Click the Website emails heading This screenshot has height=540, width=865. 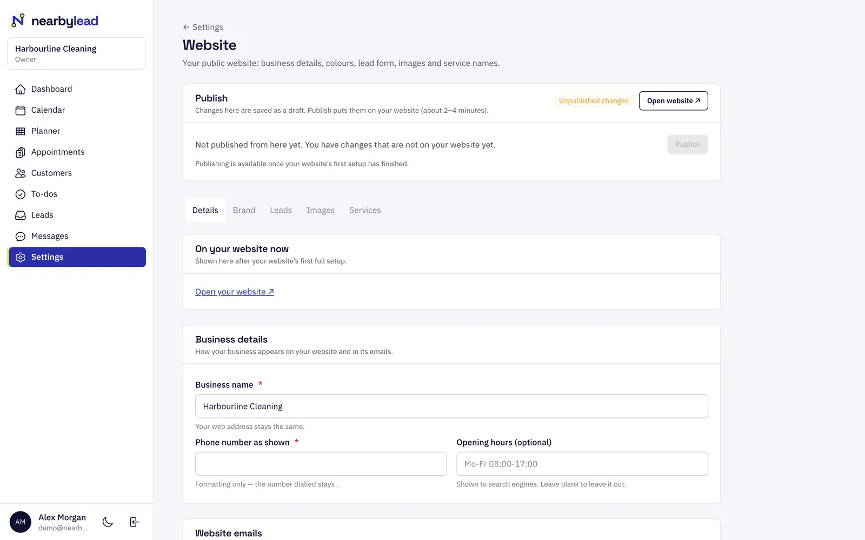(228, 533)
